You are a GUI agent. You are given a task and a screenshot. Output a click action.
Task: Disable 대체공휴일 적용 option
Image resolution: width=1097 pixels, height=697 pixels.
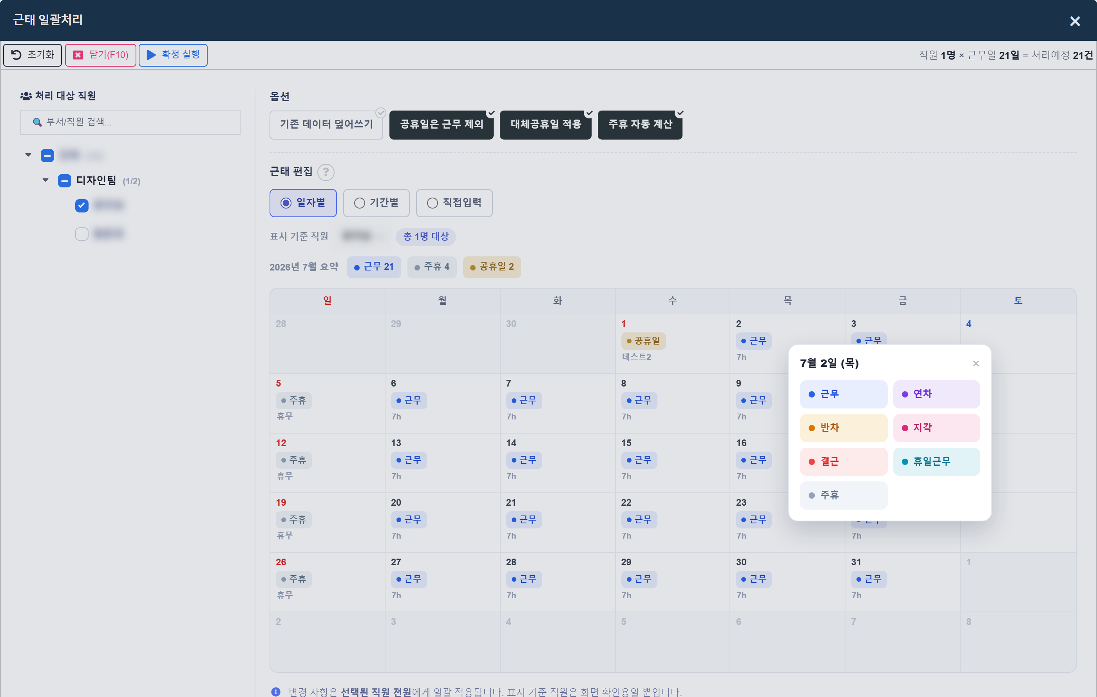[545, 124]
